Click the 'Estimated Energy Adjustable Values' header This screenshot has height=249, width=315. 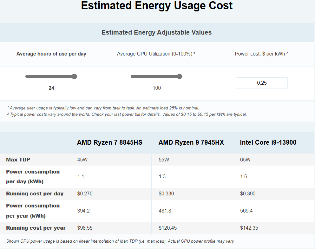[x=156, y=32]
